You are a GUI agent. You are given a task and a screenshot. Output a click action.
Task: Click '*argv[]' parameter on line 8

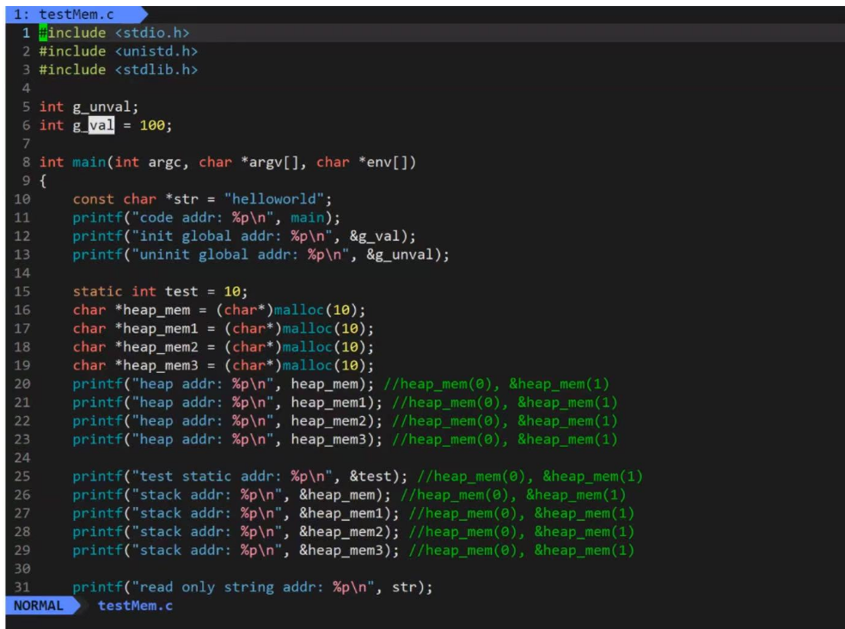pos(269,162)
